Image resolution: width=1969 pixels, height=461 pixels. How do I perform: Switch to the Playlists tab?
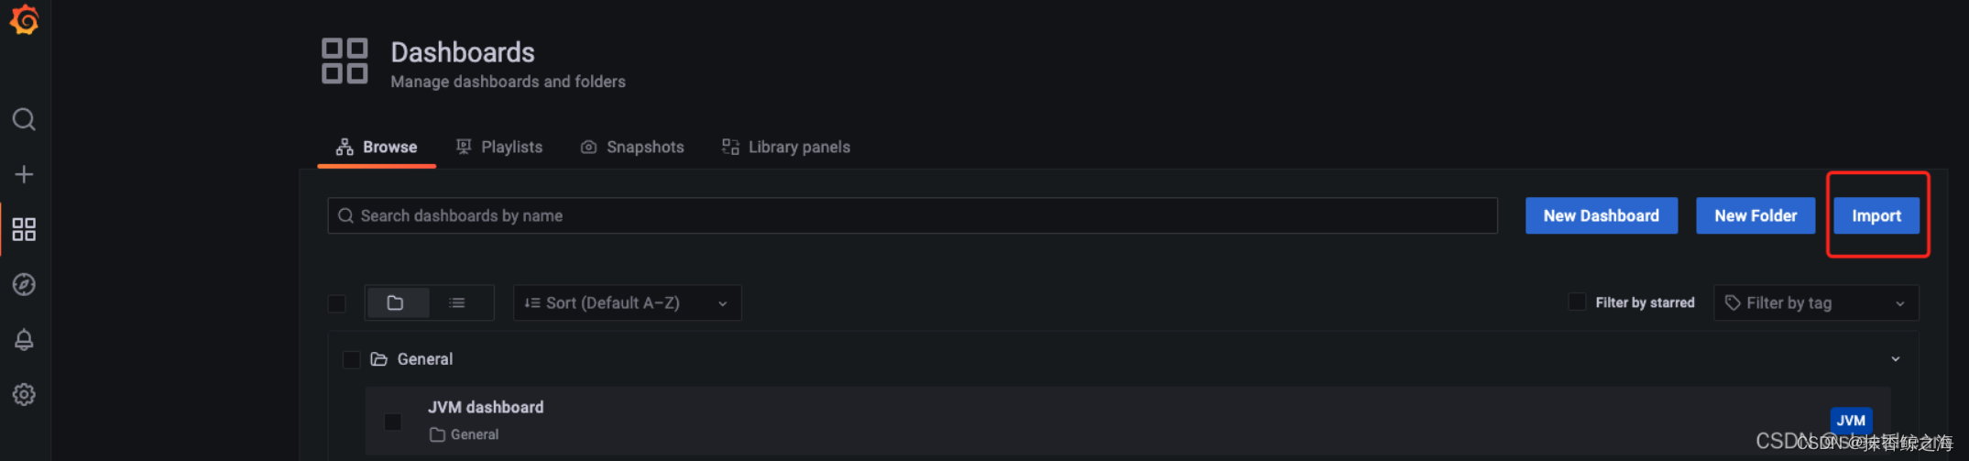click(500, 147)
